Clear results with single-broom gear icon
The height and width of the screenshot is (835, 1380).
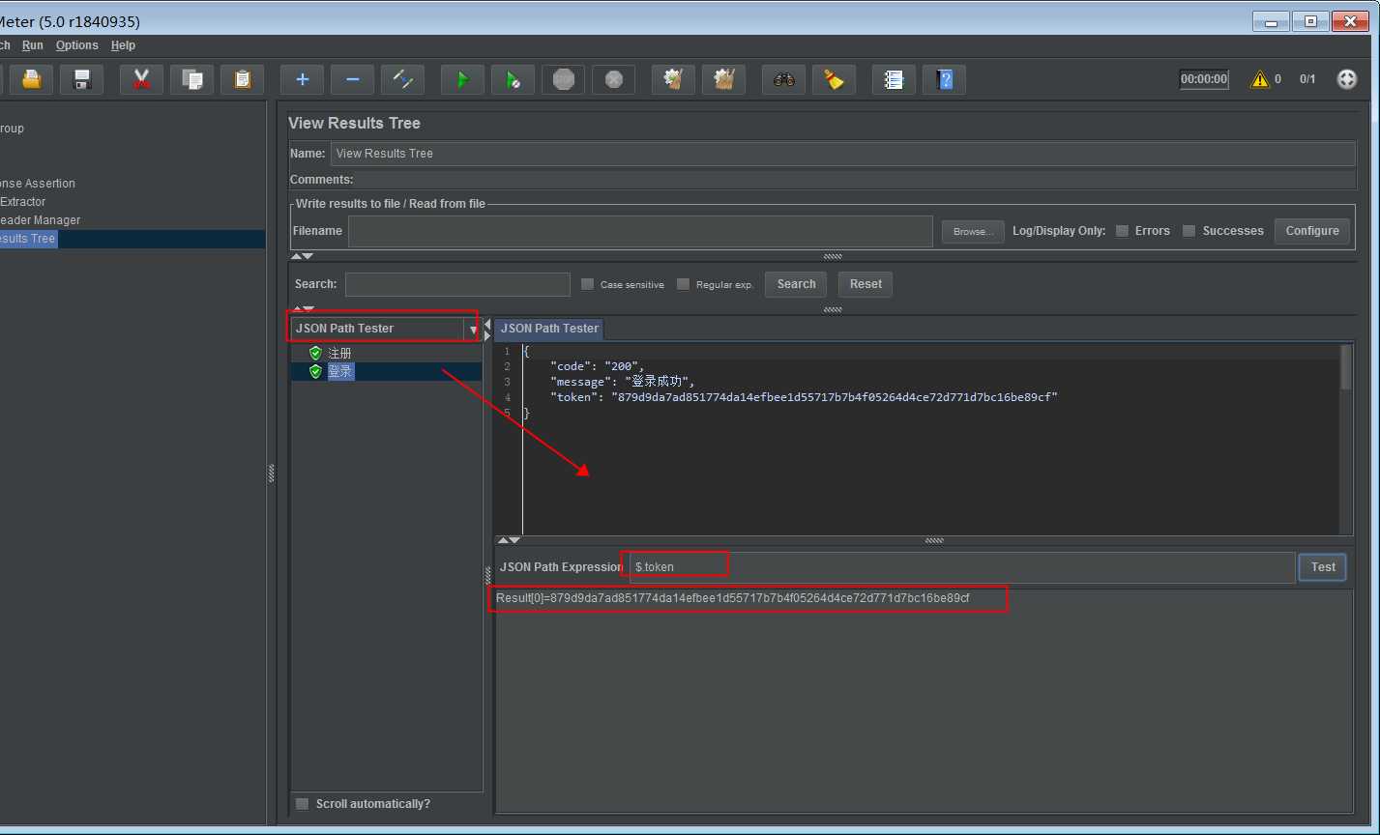click(674, 79)
